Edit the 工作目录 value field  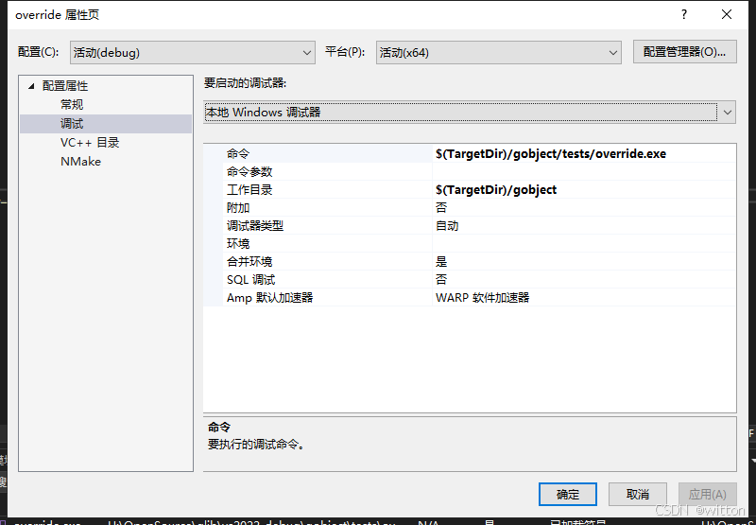[x=582, y=189]
